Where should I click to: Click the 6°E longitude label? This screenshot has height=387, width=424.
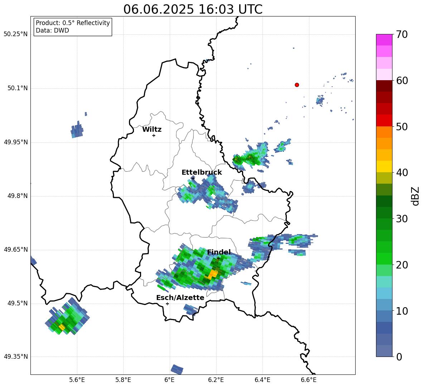tap(169, 380)
